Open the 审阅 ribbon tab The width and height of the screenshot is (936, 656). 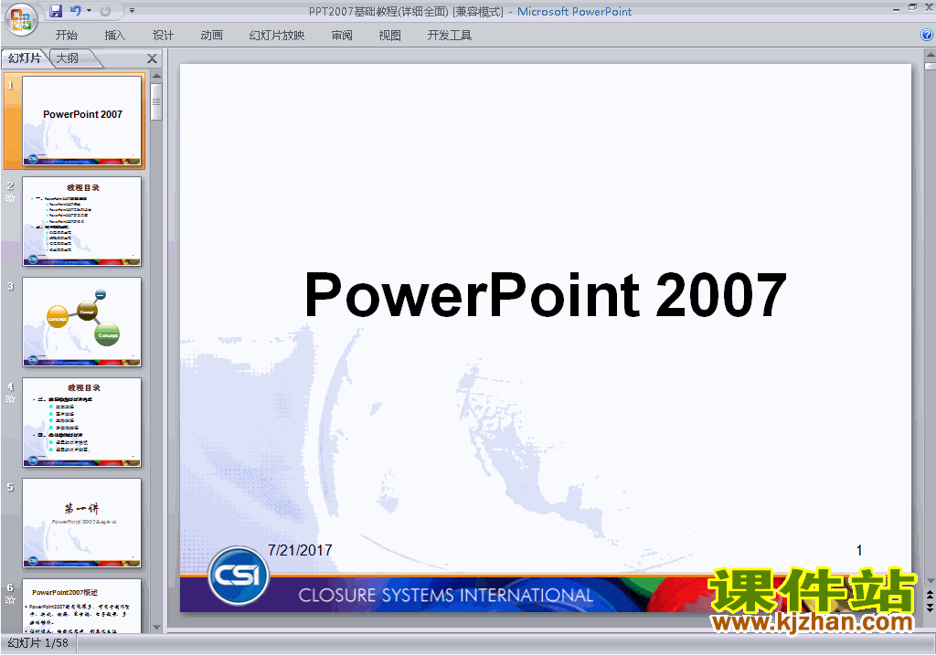coord(342,36)
